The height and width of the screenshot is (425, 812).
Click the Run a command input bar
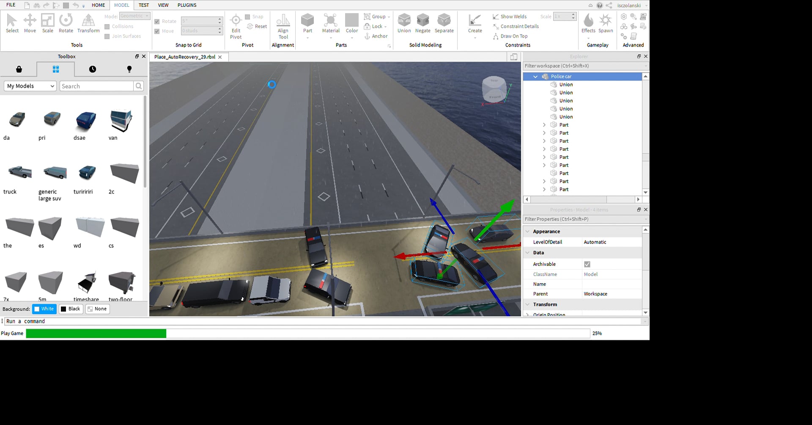(x=169, y=321)
